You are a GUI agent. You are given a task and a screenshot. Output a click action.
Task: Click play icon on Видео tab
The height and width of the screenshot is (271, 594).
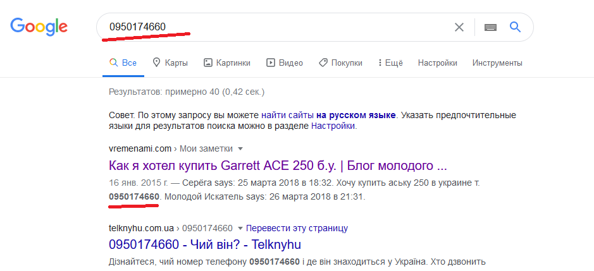pyautogui.click(x=271, y=63)
